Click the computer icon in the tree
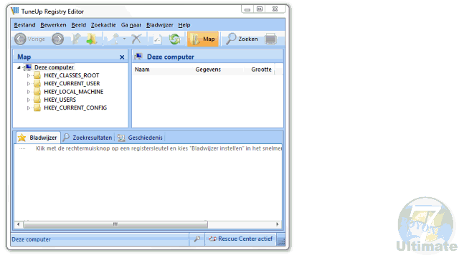Image resolution: width=459 pixels, height=258 pixels. click(28, 67)
